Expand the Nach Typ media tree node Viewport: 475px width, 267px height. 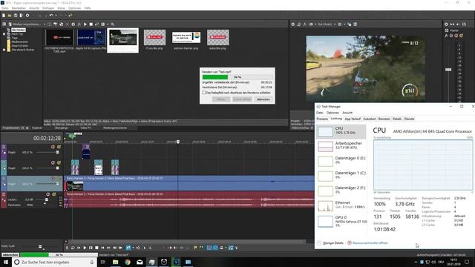pyautogui.click(x=4, y=34)
